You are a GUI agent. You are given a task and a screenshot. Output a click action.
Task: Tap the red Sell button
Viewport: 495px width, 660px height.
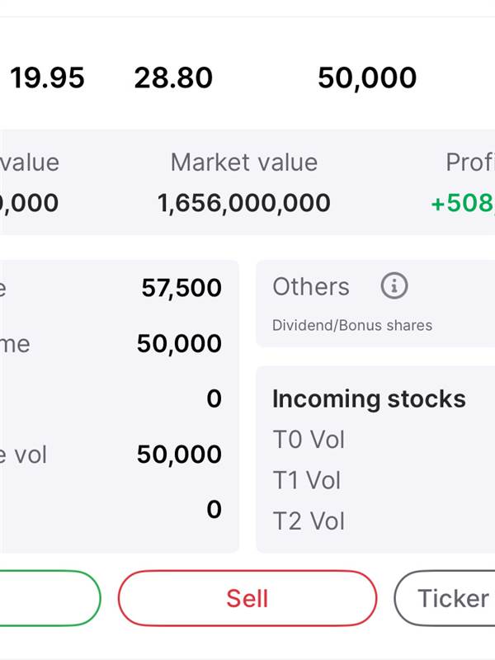pos(247,598)
